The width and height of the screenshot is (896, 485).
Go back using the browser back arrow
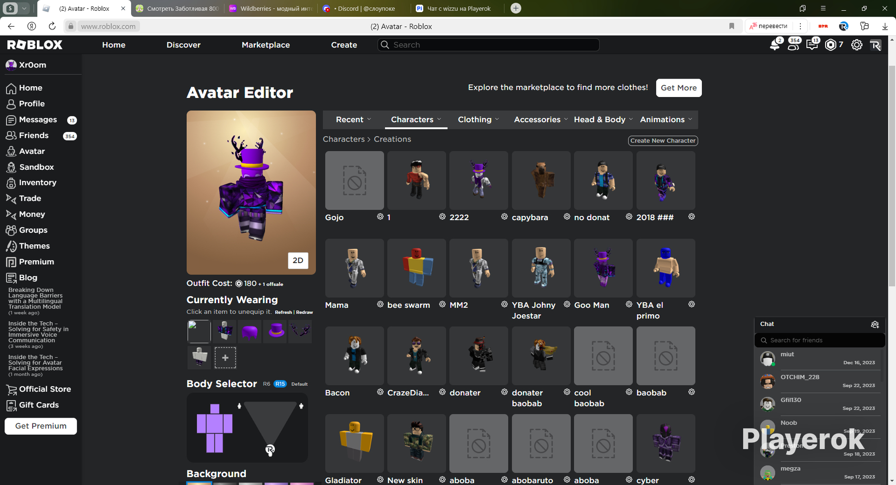pos(11,26)
